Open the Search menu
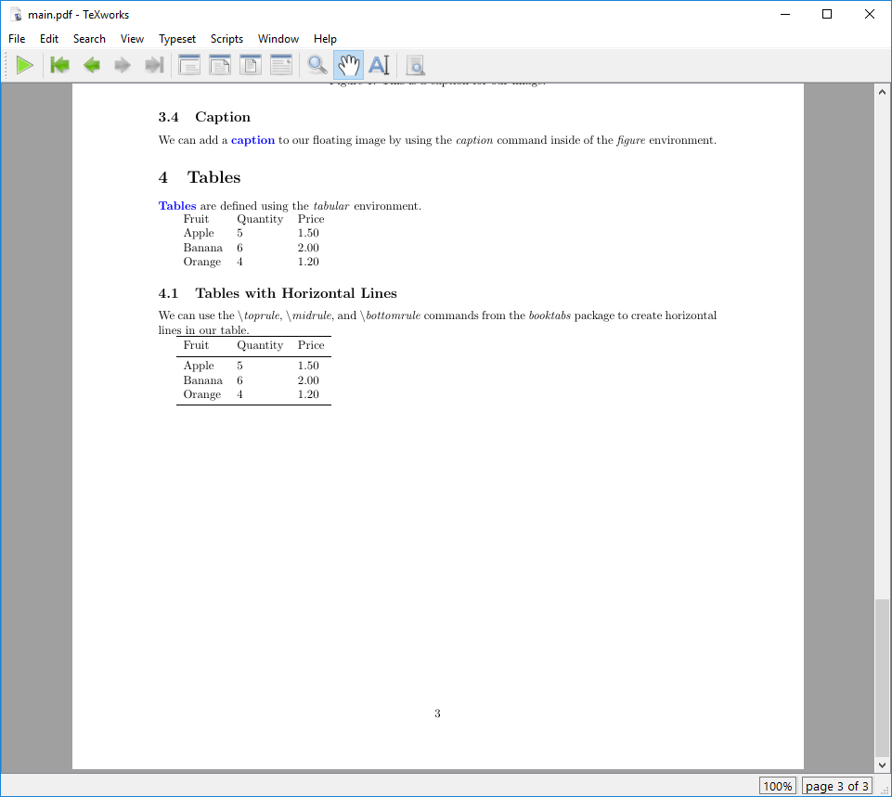 tap(89, 39)
